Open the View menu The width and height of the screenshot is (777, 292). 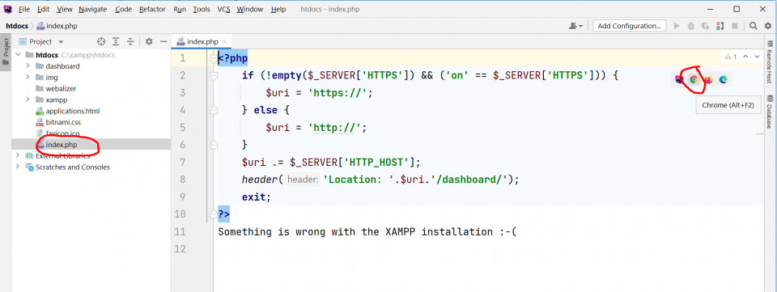[64, 9]
